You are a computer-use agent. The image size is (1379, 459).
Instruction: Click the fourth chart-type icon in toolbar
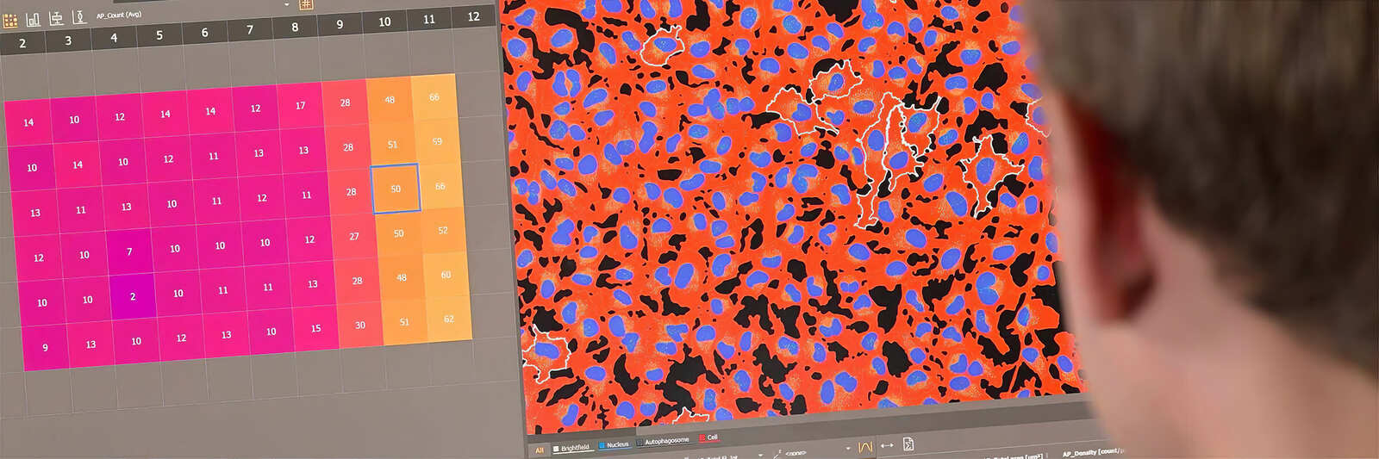[79, 16]
